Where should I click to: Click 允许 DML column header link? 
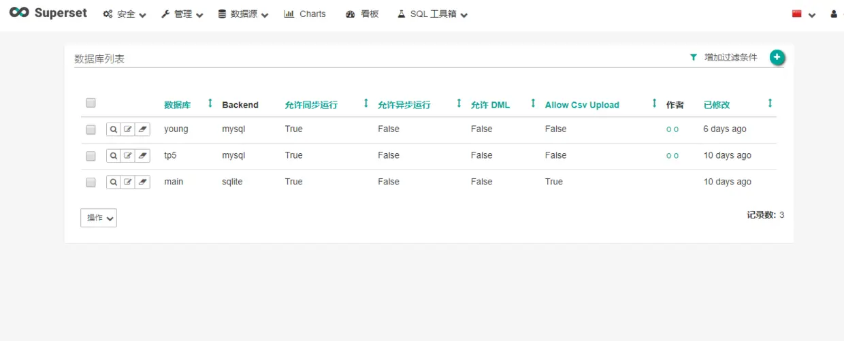[490, 105]
